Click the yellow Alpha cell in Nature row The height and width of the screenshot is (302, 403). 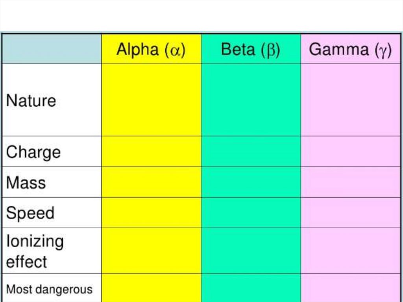[x=151, y=100]
